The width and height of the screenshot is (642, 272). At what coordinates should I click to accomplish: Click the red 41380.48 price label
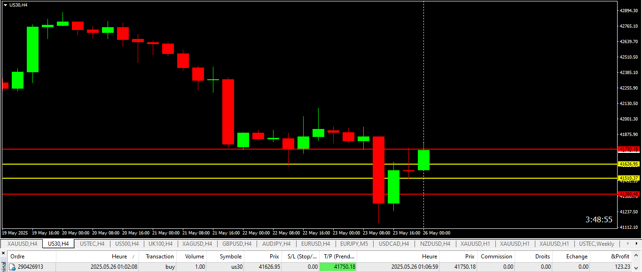point(629,194)
